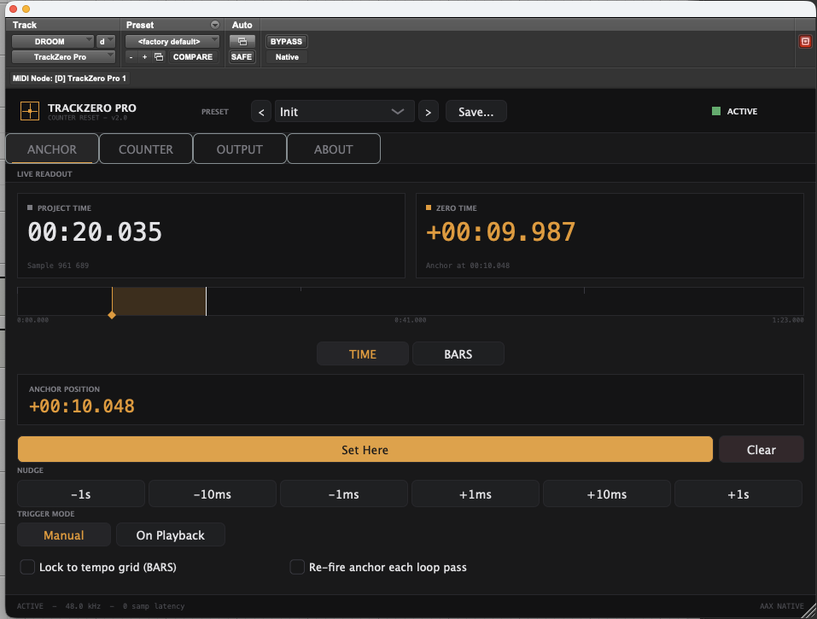Image resolution: width=817 pixels, height=619 pixels.
Task: Open the DROOM track selector dropdown
Action: (x=52, y=42)
